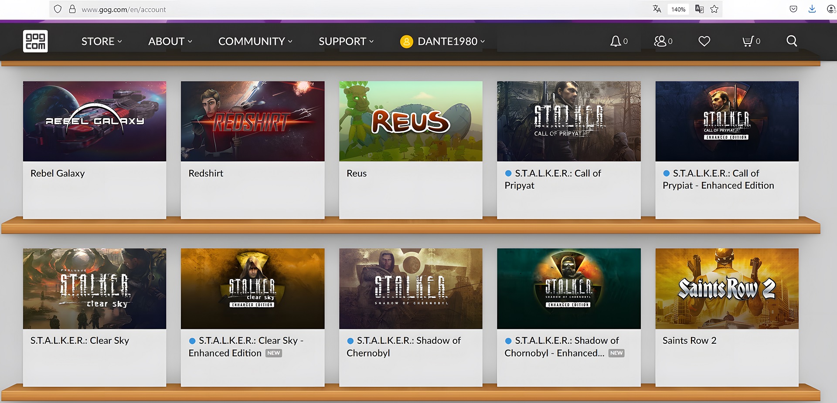The height and width of the screenshot is (403, 837).
Task: Select Clear Sky - Enhanced Edition title
Action: tap(246, 347)
